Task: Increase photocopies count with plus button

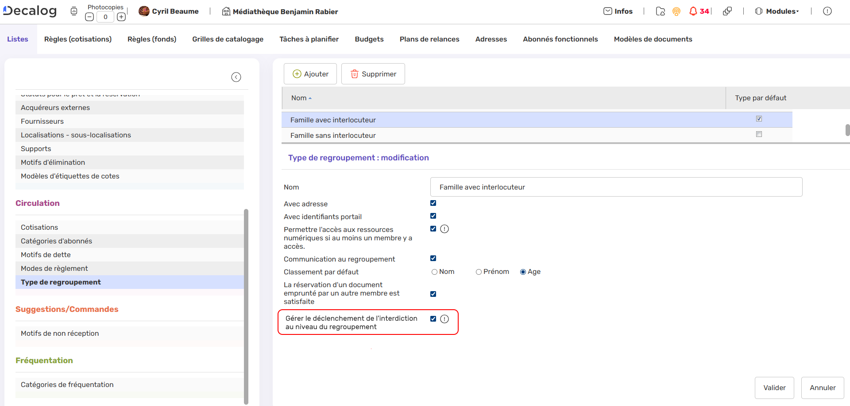Action: coord(121,17)
